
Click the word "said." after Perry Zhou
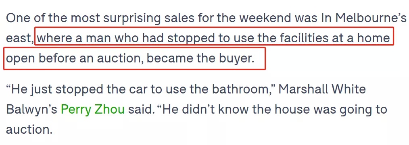point(140,110)
